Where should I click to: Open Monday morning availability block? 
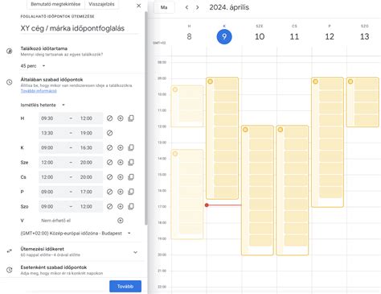click(x=187, y=106)
